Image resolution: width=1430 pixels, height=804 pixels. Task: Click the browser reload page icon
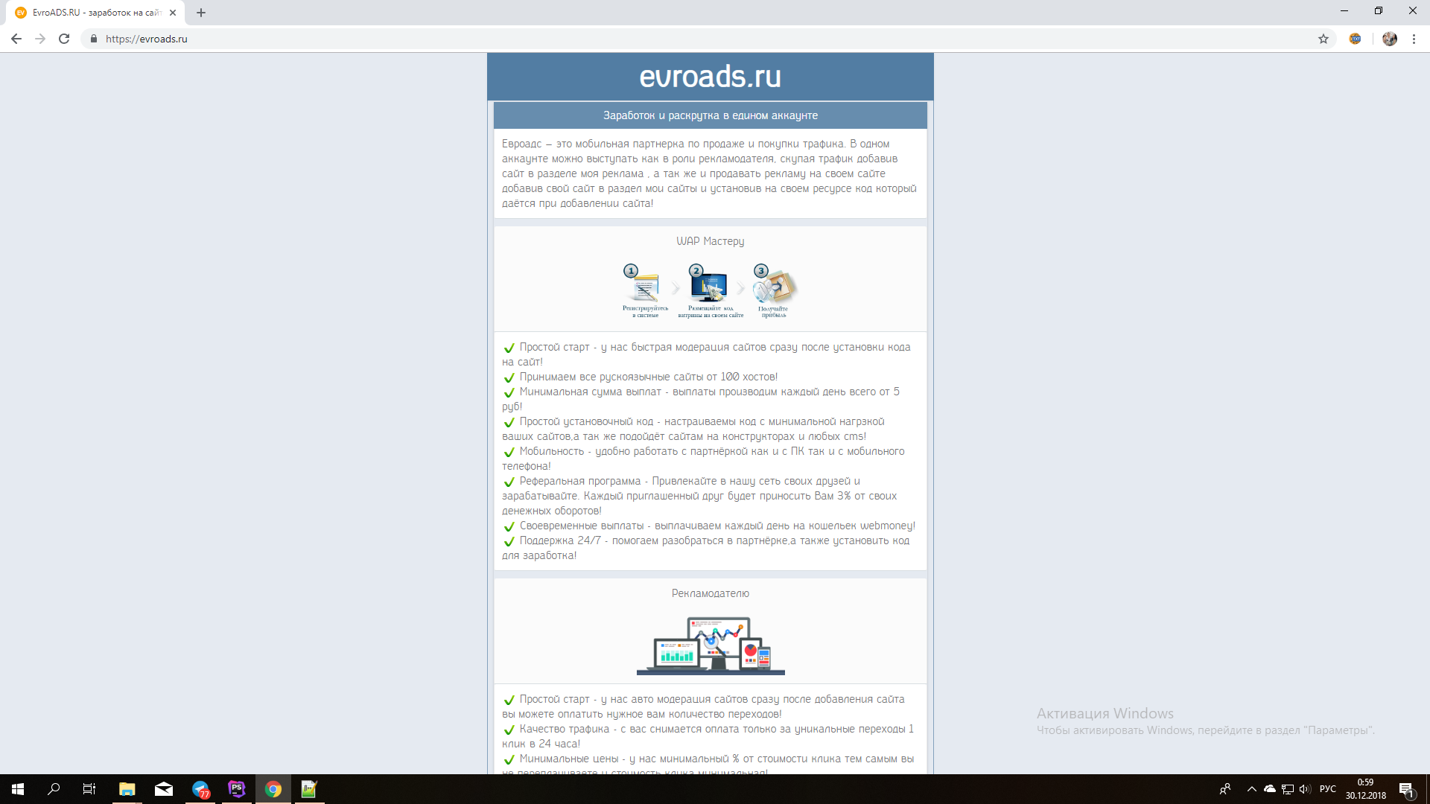64,39
